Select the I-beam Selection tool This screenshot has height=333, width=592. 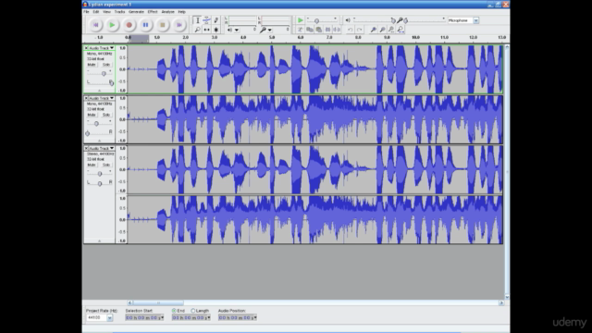tap(197, 20)
